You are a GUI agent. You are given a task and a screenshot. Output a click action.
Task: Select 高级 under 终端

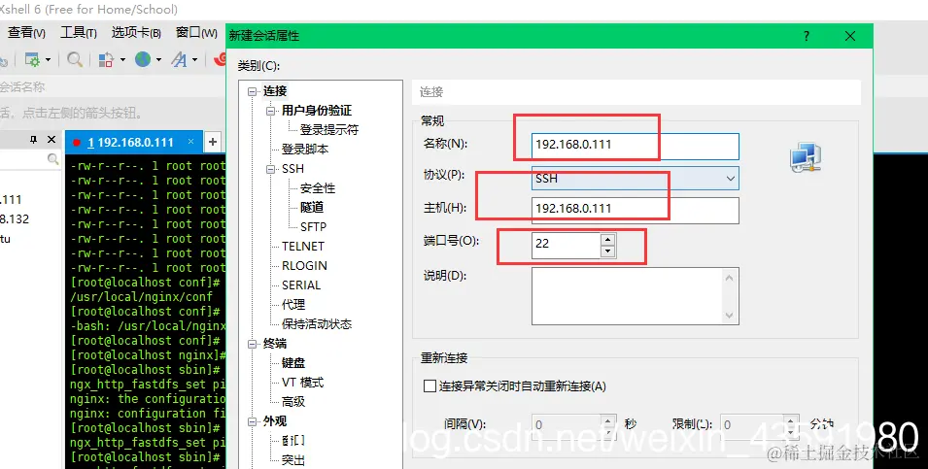(x=293, y=402)
